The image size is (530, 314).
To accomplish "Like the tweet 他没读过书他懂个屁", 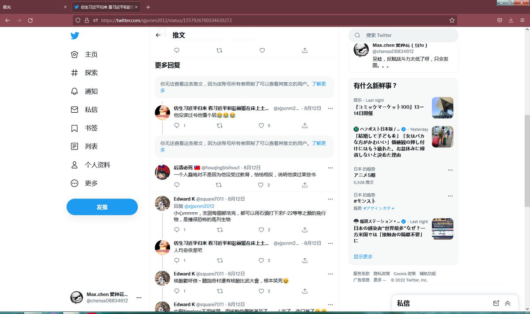I will coord(261,126).
